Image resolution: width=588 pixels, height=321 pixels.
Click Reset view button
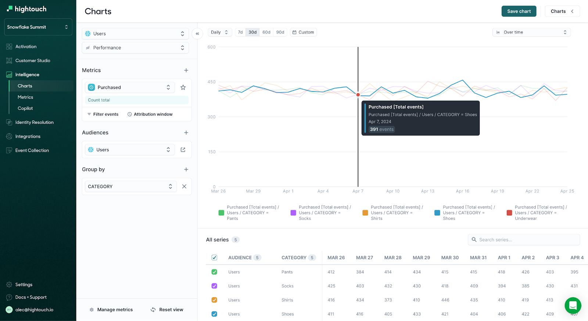pyautogui.click(x=167, y=310)
